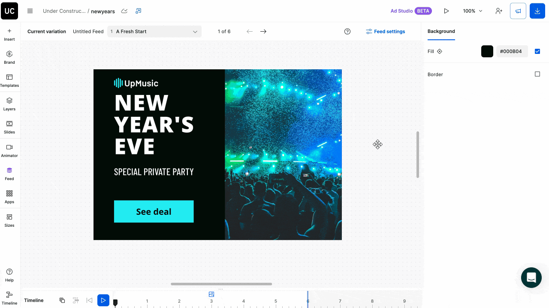Click the vertical canvas scrollbar
This screenshot has width=549, height=308.
click(x=418, y=154)
